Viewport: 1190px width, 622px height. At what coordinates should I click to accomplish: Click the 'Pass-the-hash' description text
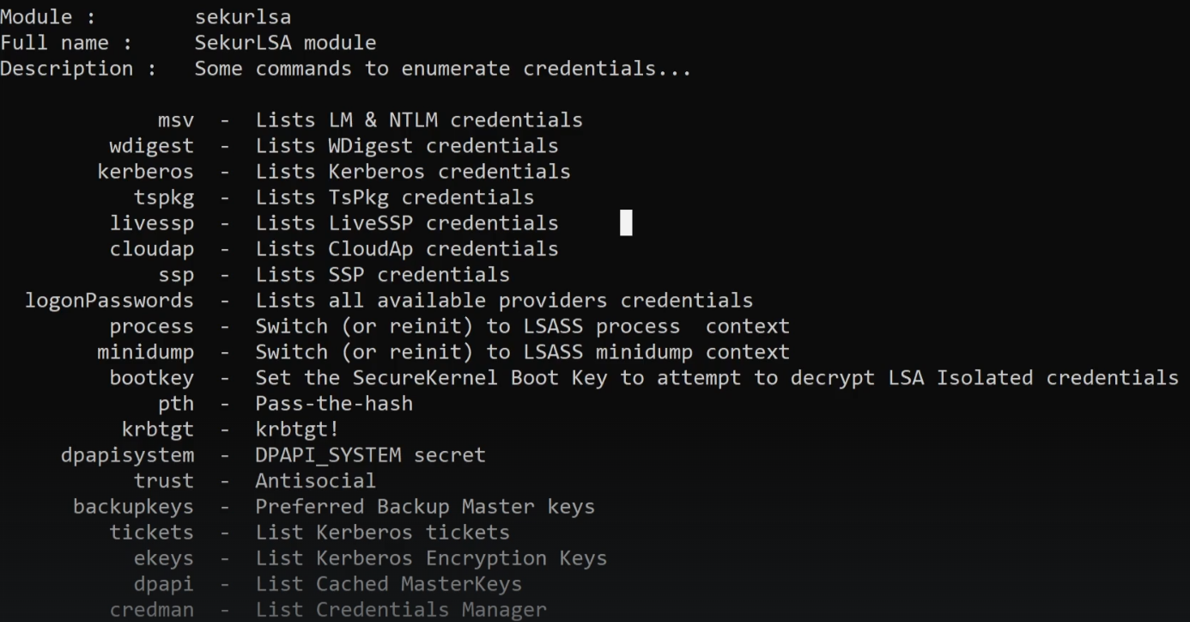[x=333, y=403]
